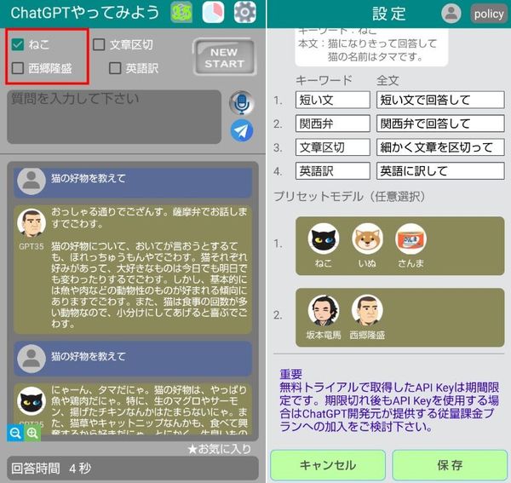Click the 回答時間 4 秒 status bar
The height and width of the screenshot is (483, 511).
click(133, 469)
